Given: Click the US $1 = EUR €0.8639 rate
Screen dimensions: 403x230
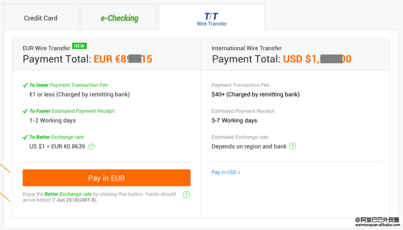Looking at the screenshot, I should point(57,146).
